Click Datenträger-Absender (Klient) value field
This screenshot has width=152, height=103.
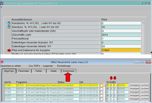click(x=121, y=46)
